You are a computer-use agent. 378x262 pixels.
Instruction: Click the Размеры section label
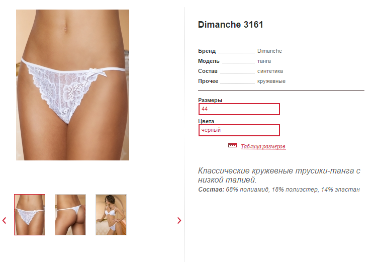click(x=210, y=100)
